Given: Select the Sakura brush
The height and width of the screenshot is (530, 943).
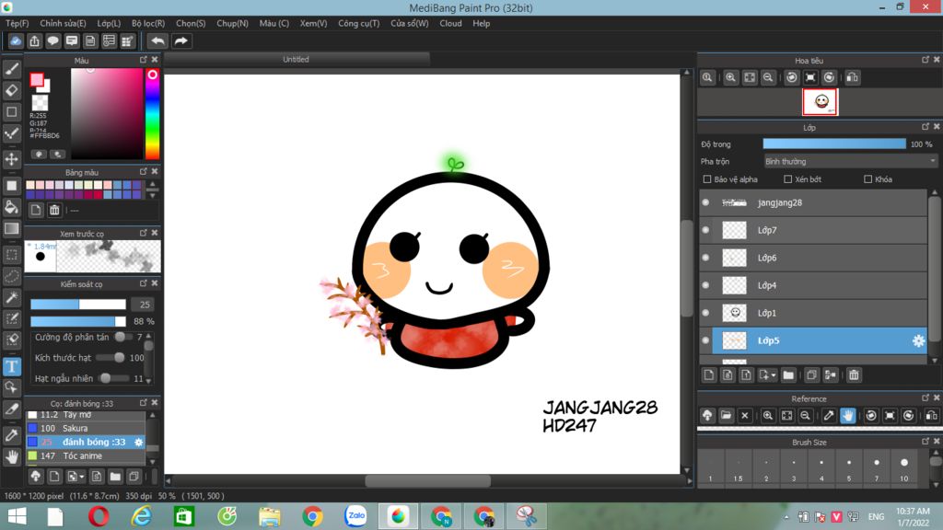Looking at the screenshot, I should coord(76,428).
